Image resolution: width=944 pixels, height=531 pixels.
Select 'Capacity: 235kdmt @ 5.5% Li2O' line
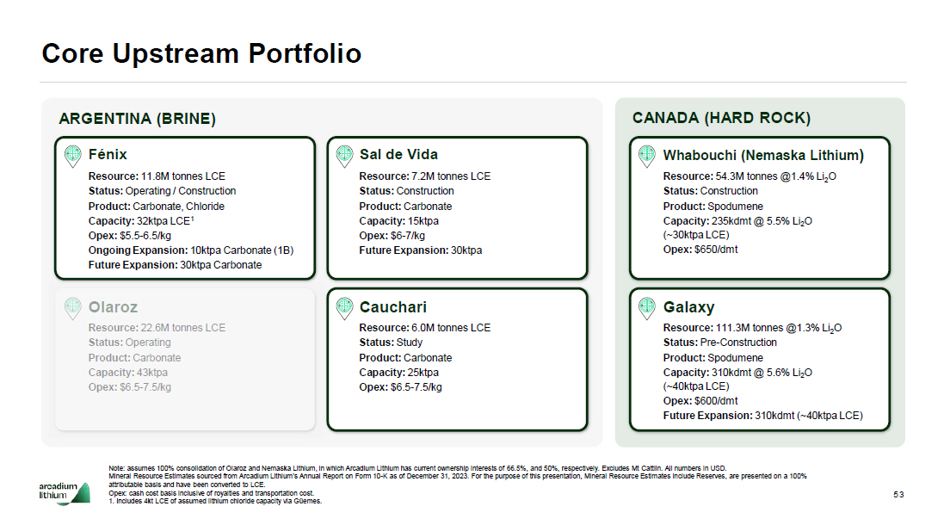(737, 221)
